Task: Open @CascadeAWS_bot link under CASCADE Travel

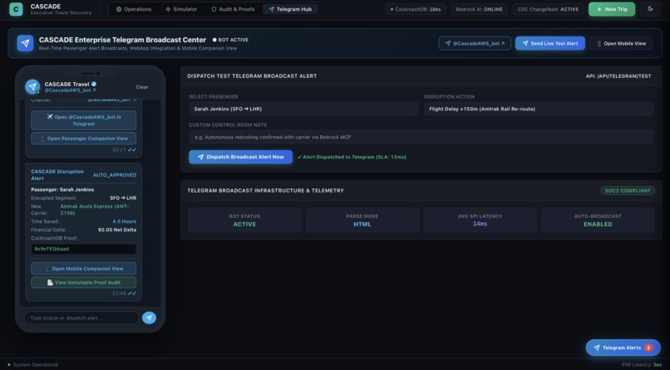Action: click(70, 90)
